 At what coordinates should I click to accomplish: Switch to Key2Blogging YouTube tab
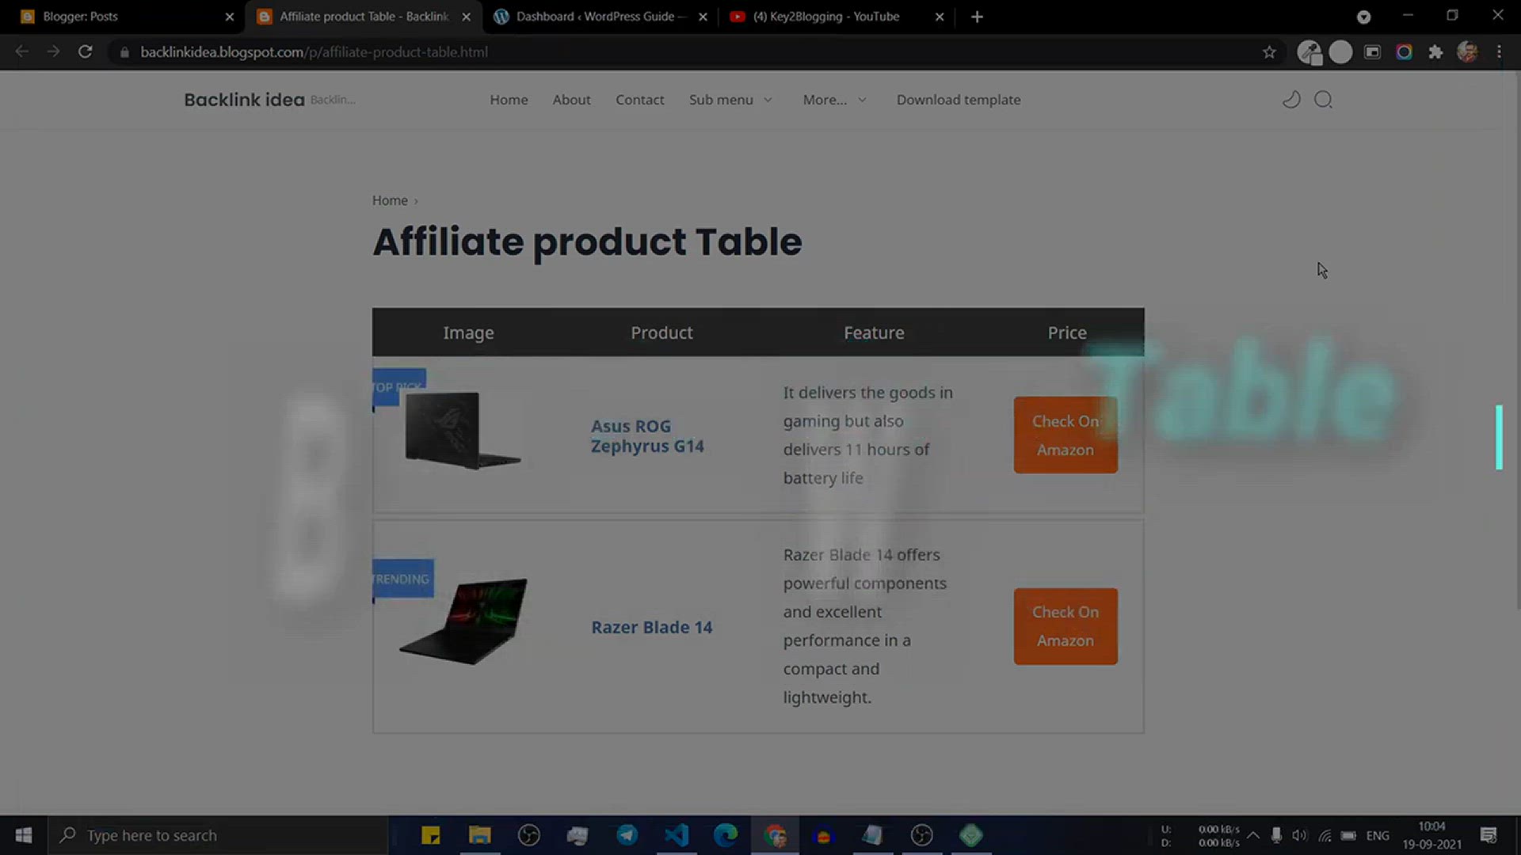[837, 17]
